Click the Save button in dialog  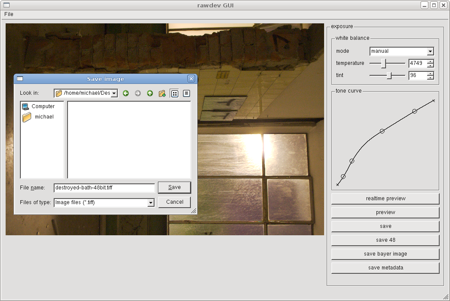coord(174,187)
